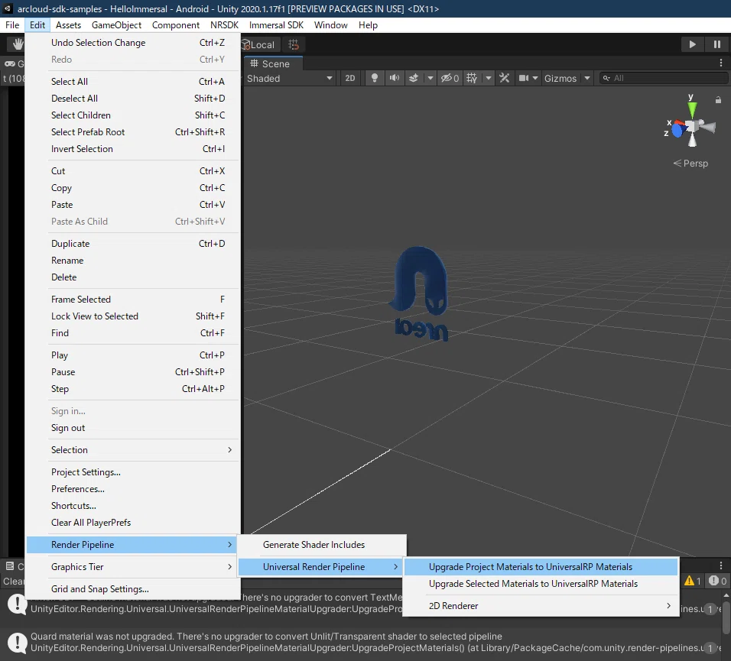The image size is (731, 661).
Task: Expand the Graphics Tier submenu
Action: coord(133,566)
